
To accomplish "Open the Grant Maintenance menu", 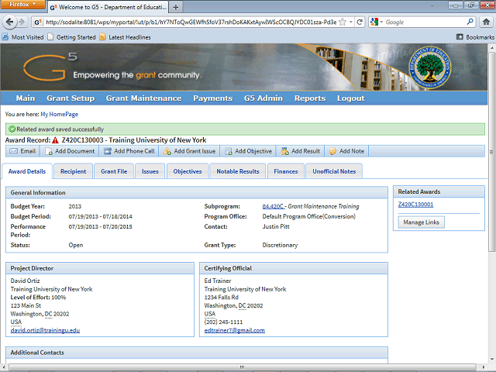I will click(143, 98).
